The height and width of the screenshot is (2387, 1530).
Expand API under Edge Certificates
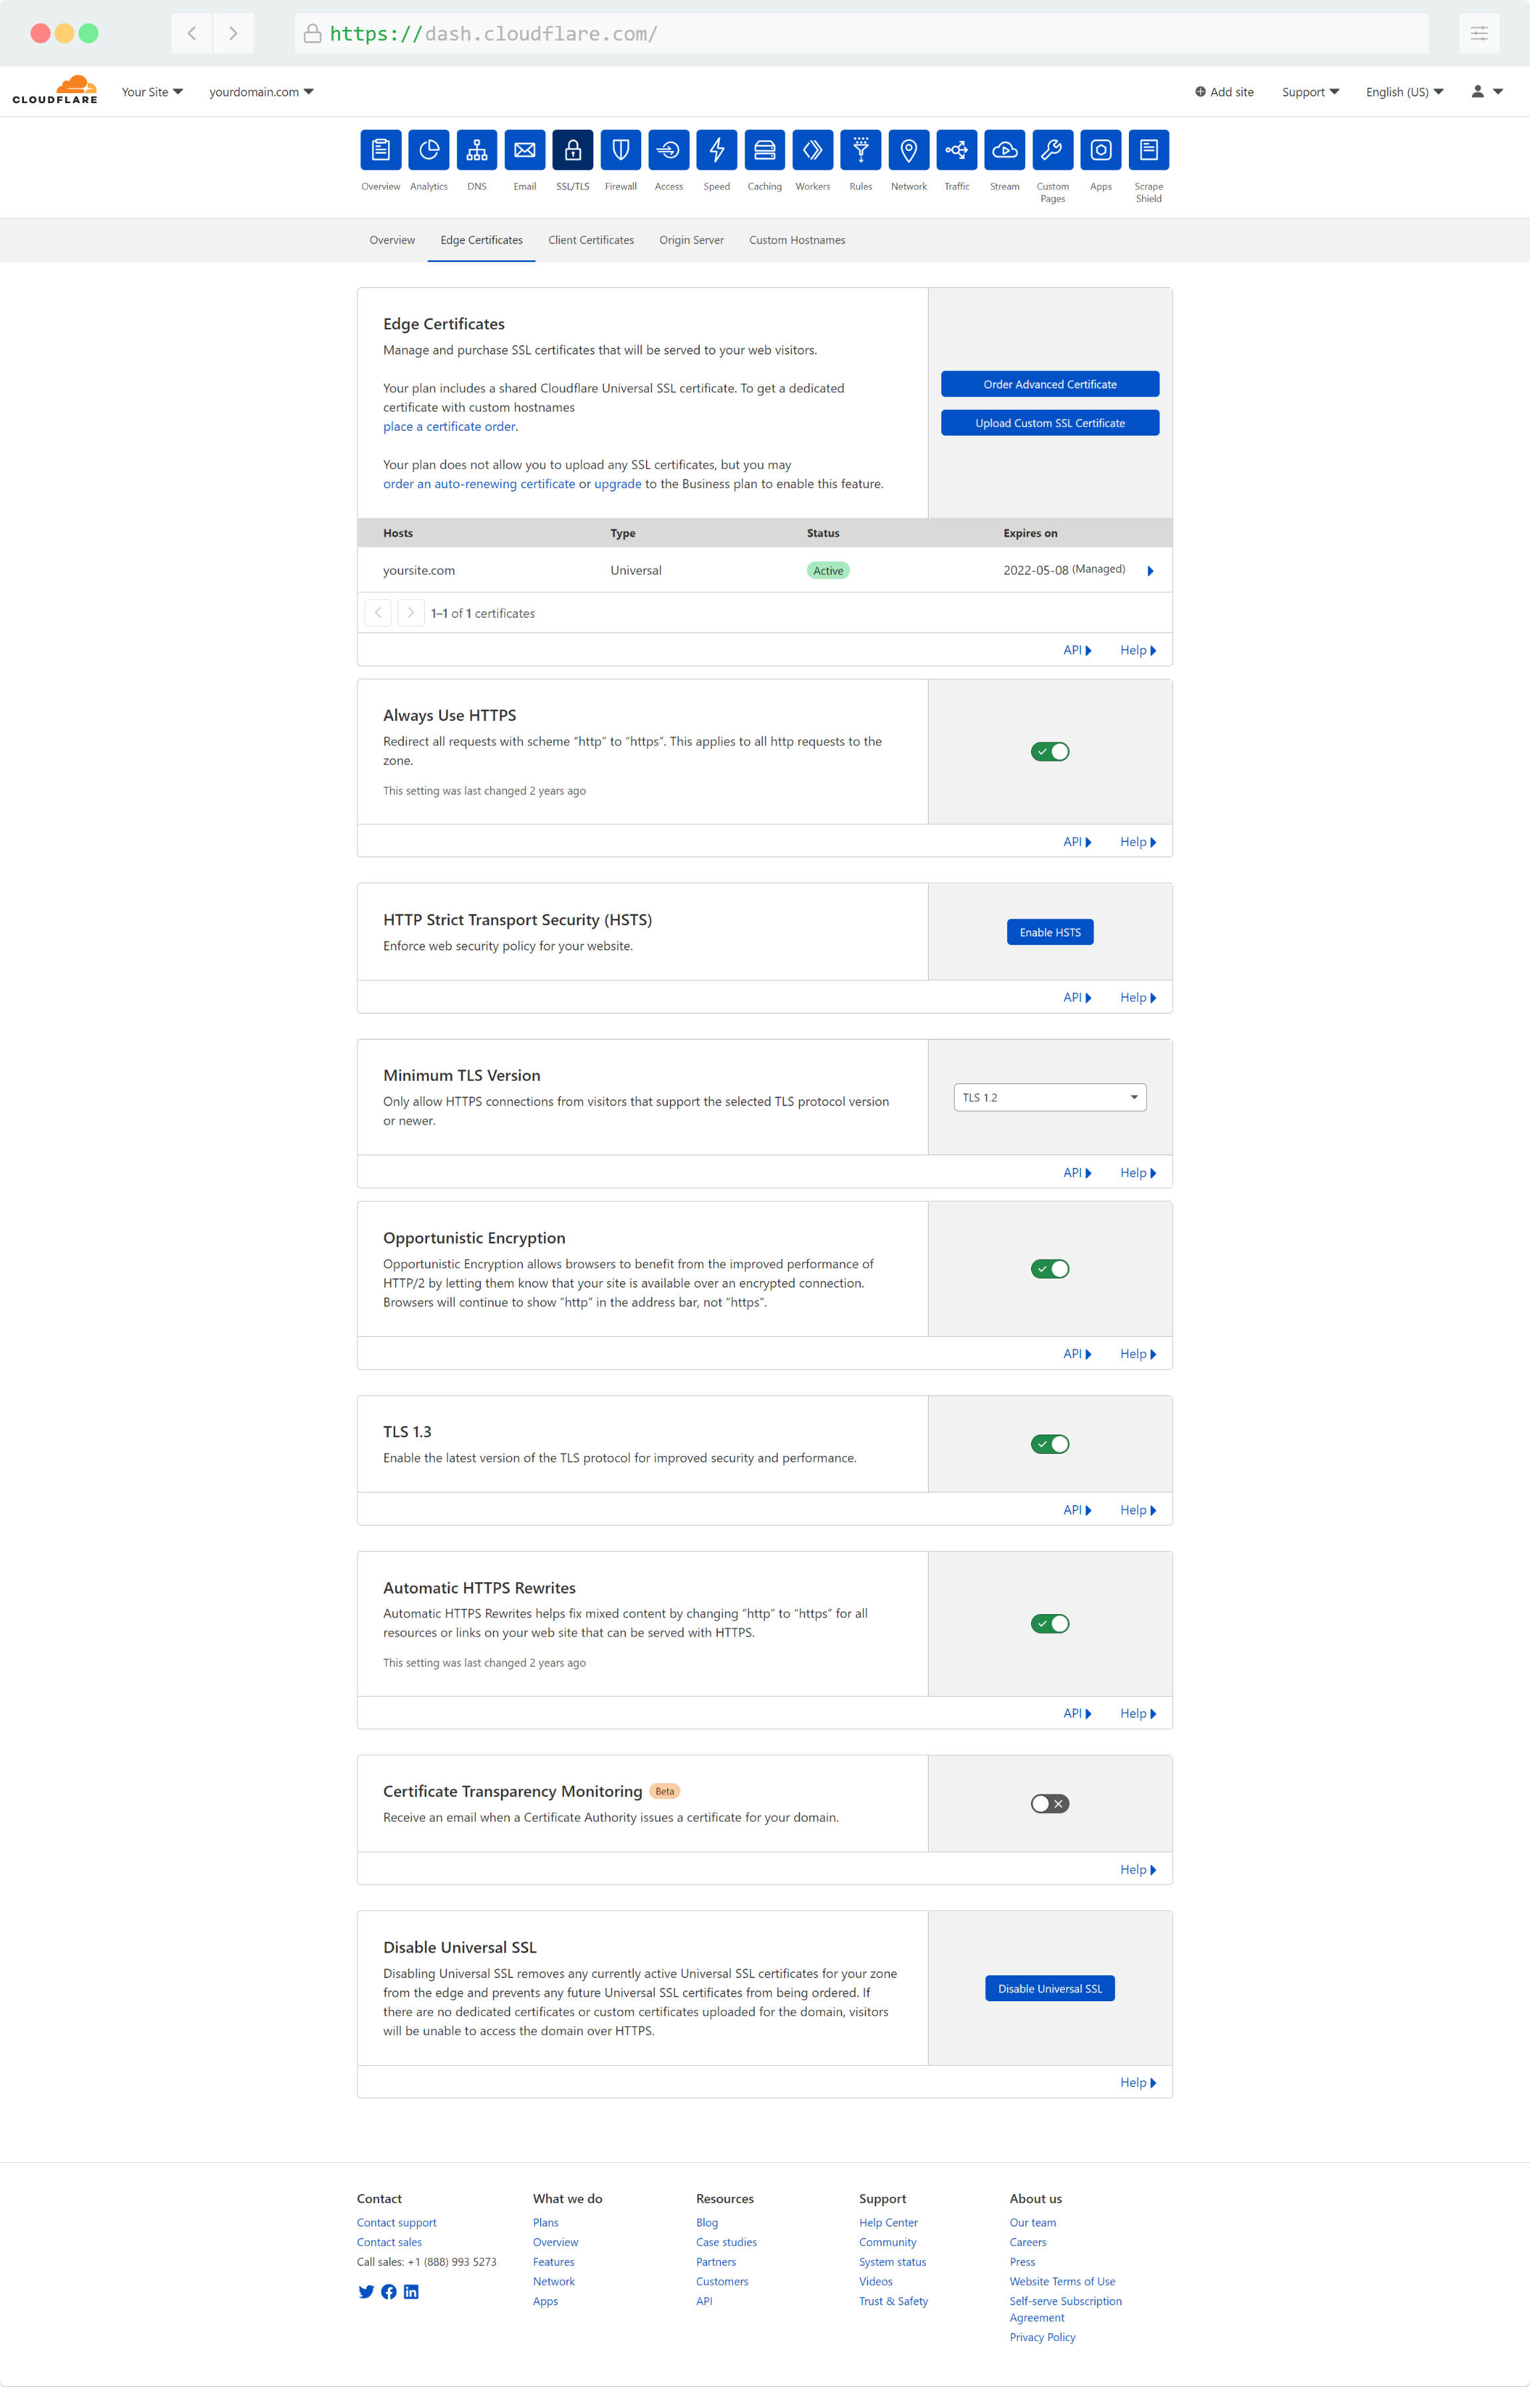pyautogui.click(x=1077, y=650)
